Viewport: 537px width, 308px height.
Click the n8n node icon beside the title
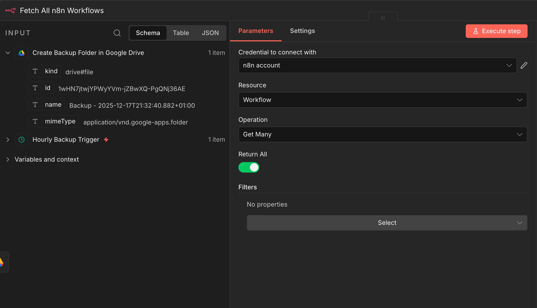(x=10, y=10)
